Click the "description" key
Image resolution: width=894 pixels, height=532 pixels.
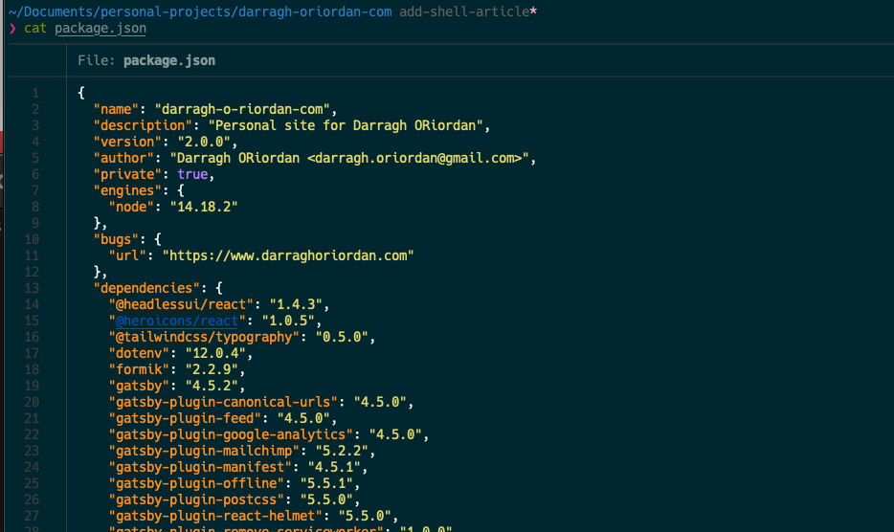pos(144,125)
